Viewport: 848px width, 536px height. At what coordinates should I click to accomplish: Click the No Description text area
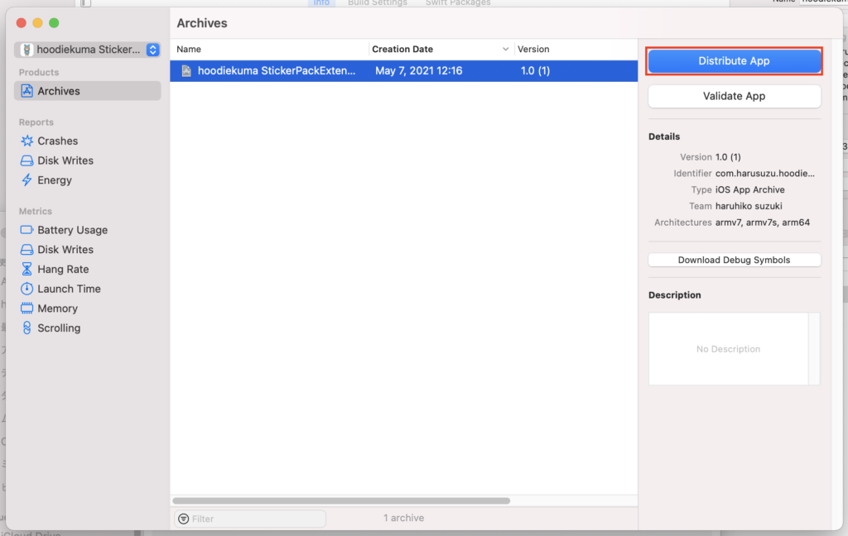point(729,348)
